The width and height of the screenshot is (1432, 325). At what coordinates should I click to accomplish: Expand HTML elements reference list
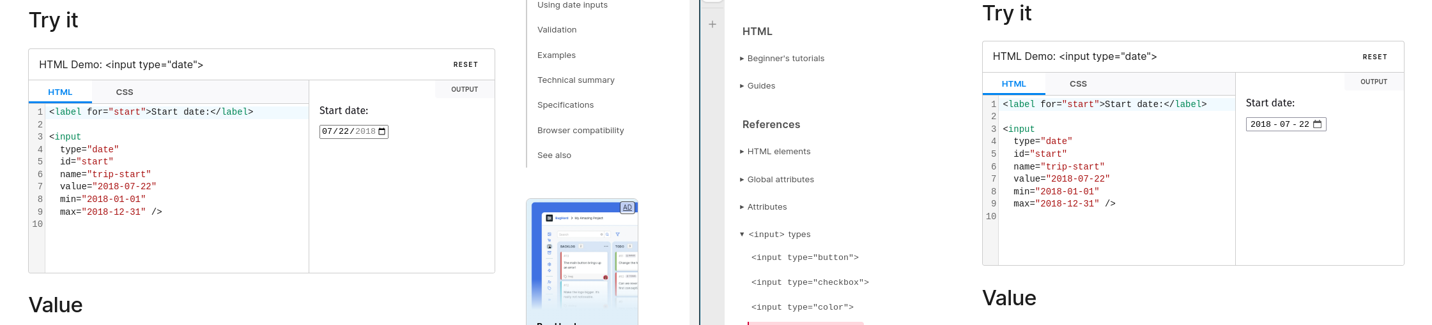778,152
